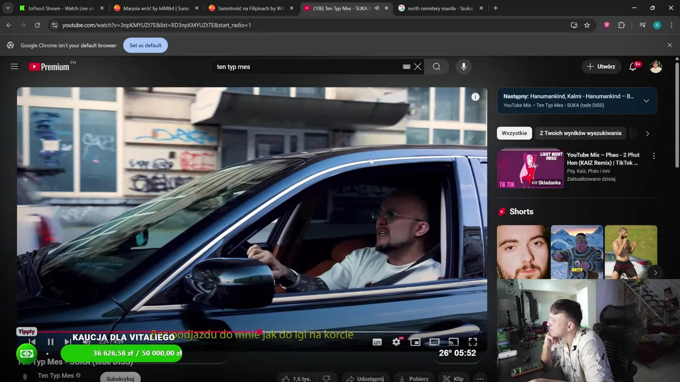Screen dimensions: 680x382
Task: Open YouTube Mix – Phao 2 Phut Hon title
Action: (603, 159)
